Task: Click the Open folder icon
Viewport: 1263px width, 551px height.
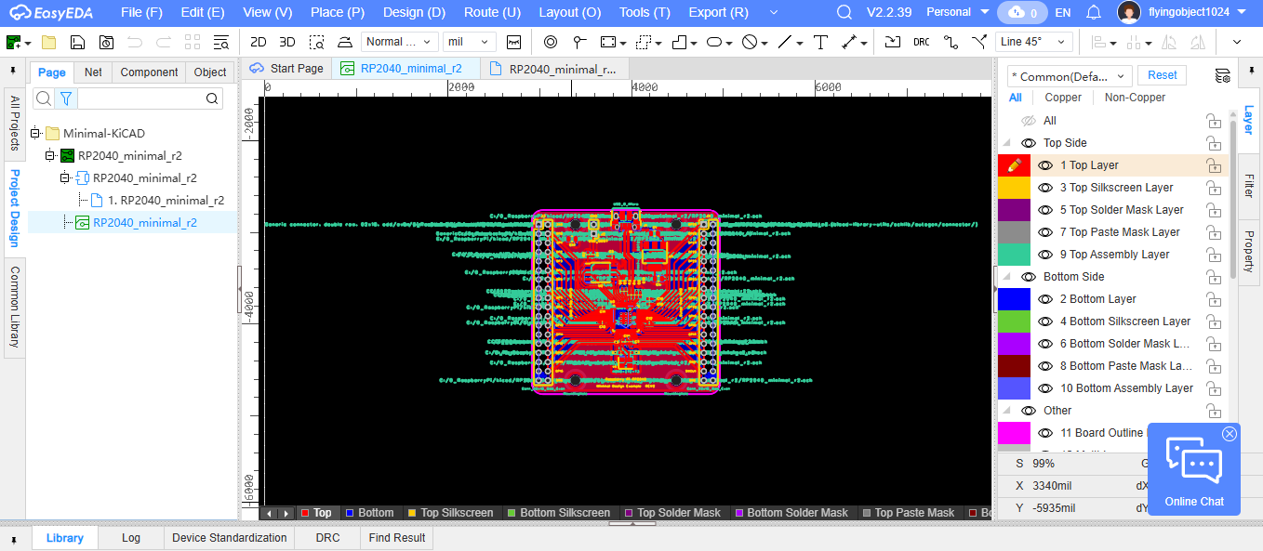Action: (x=49, y=42)
